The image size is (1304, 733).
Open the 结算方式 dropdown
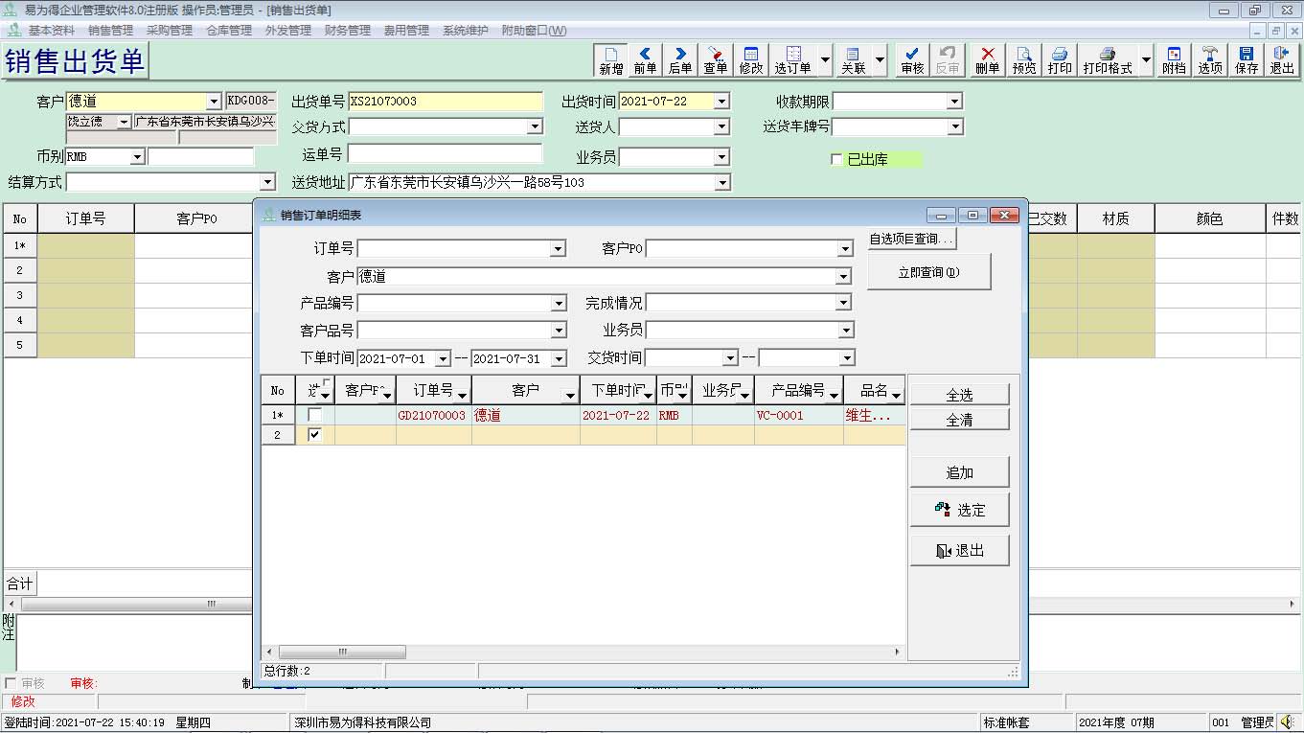point(267,182)
